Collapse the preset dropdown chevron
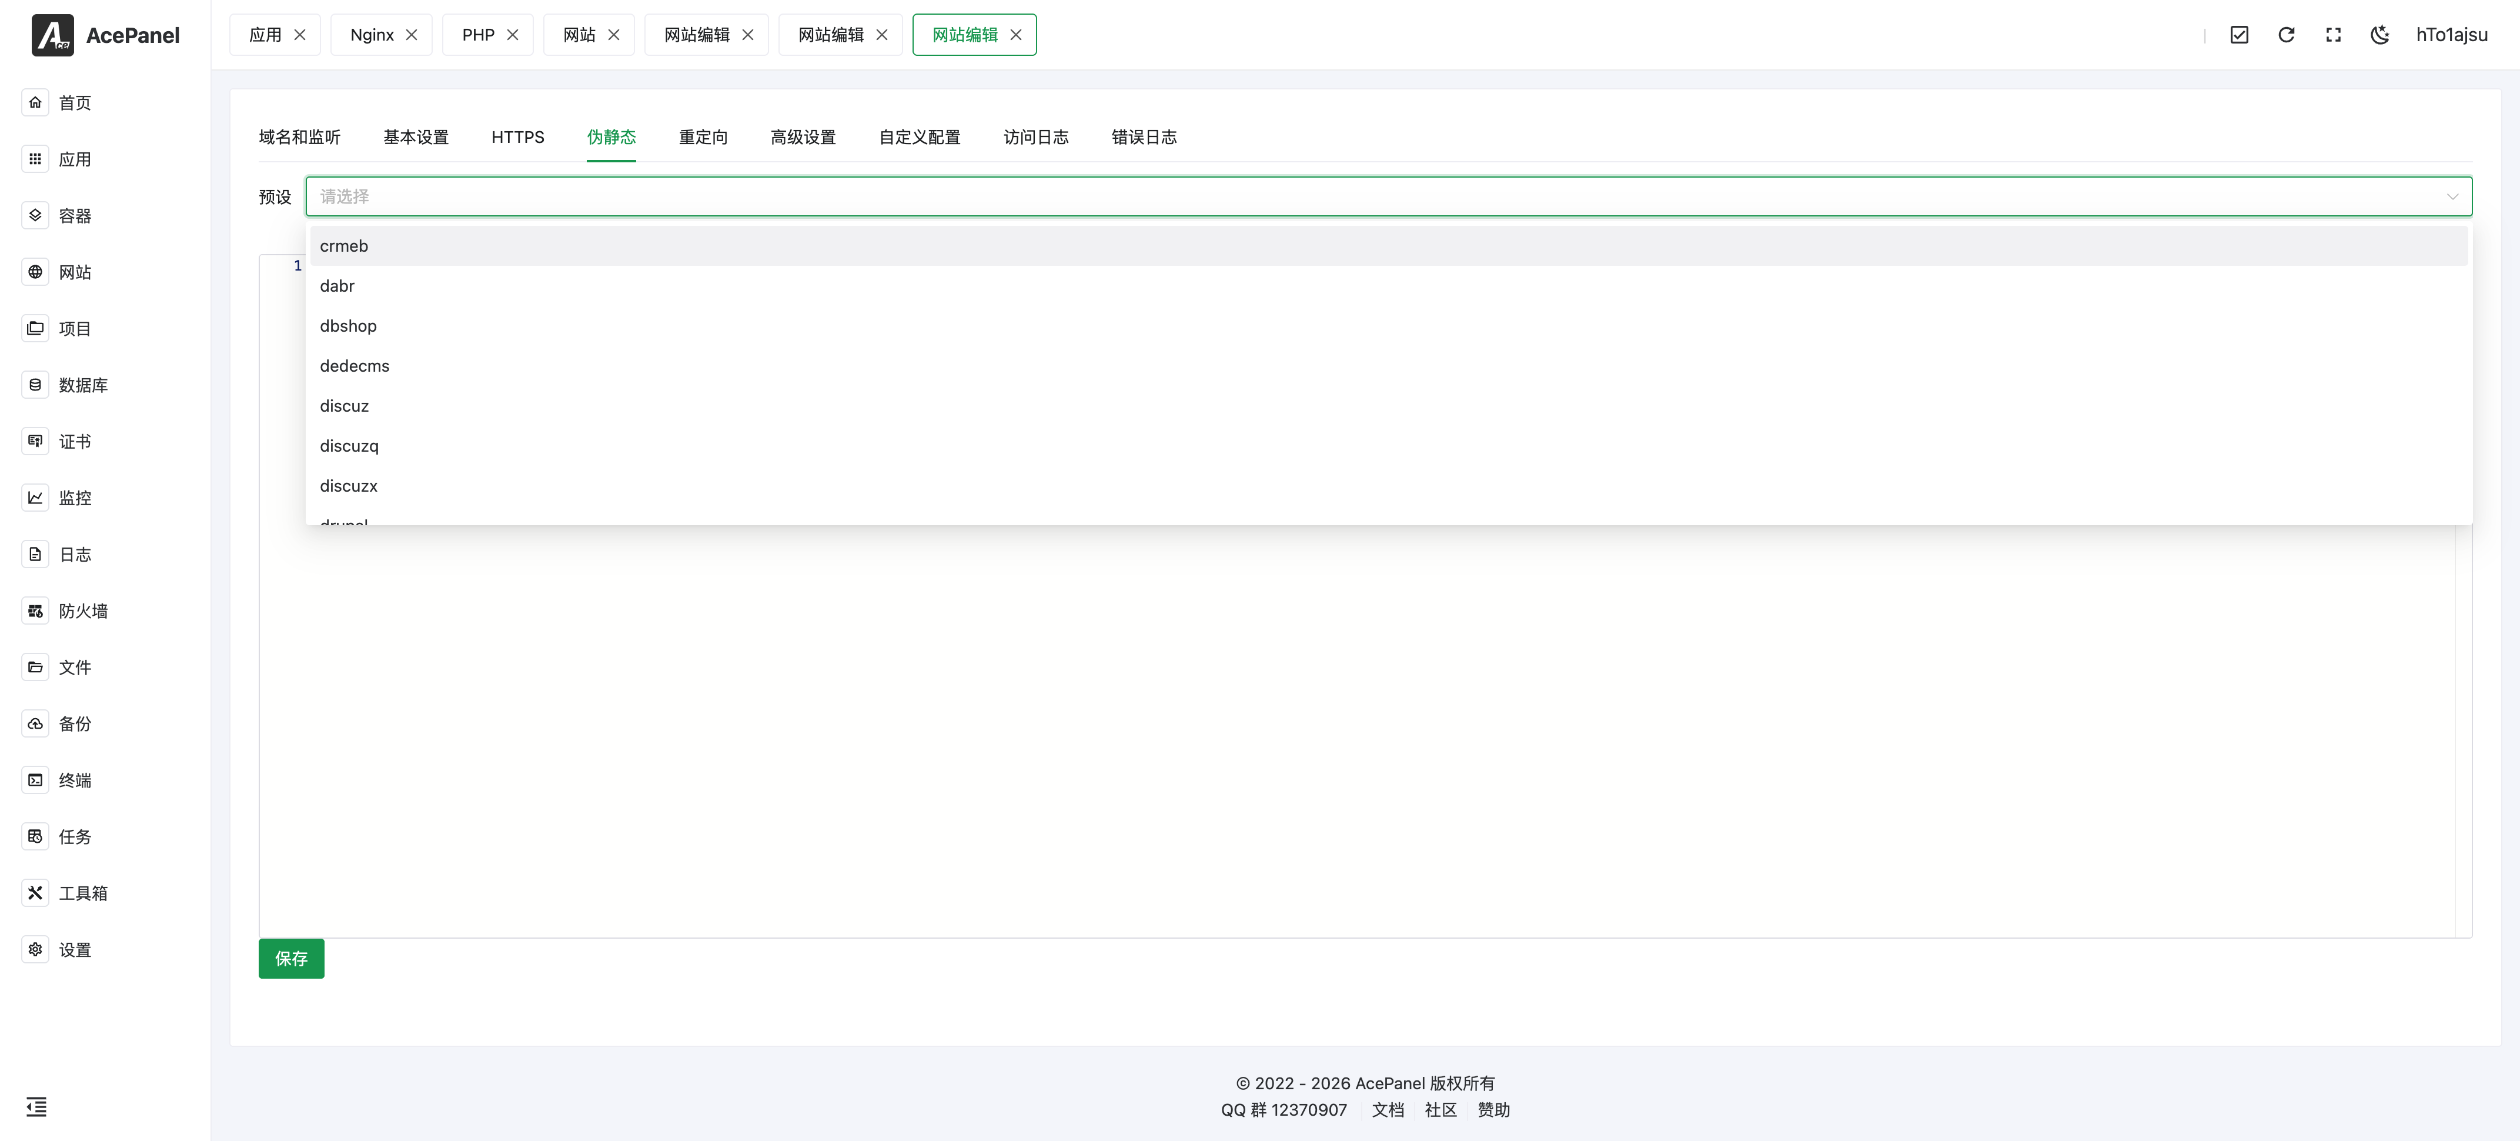Viewport: 2520px width, 1141px height. (2452, 196)
